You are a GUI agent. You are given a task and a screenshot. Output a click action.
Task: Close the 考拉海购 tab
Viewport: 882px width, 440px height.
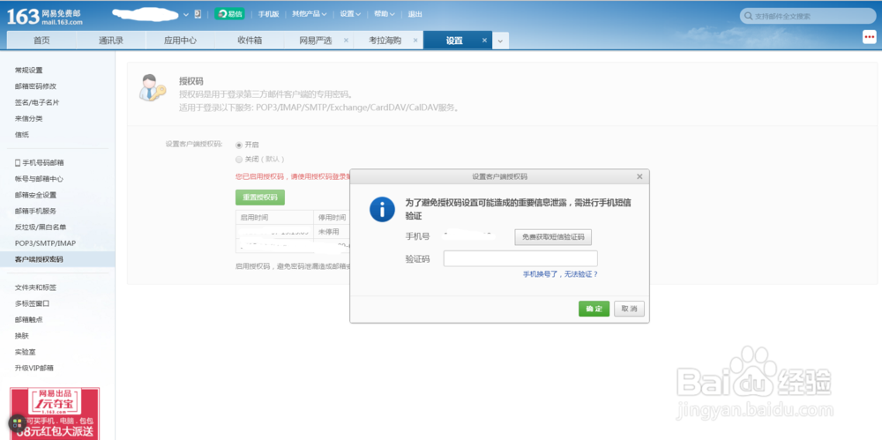pyautogui.click(x=415, y=41)
